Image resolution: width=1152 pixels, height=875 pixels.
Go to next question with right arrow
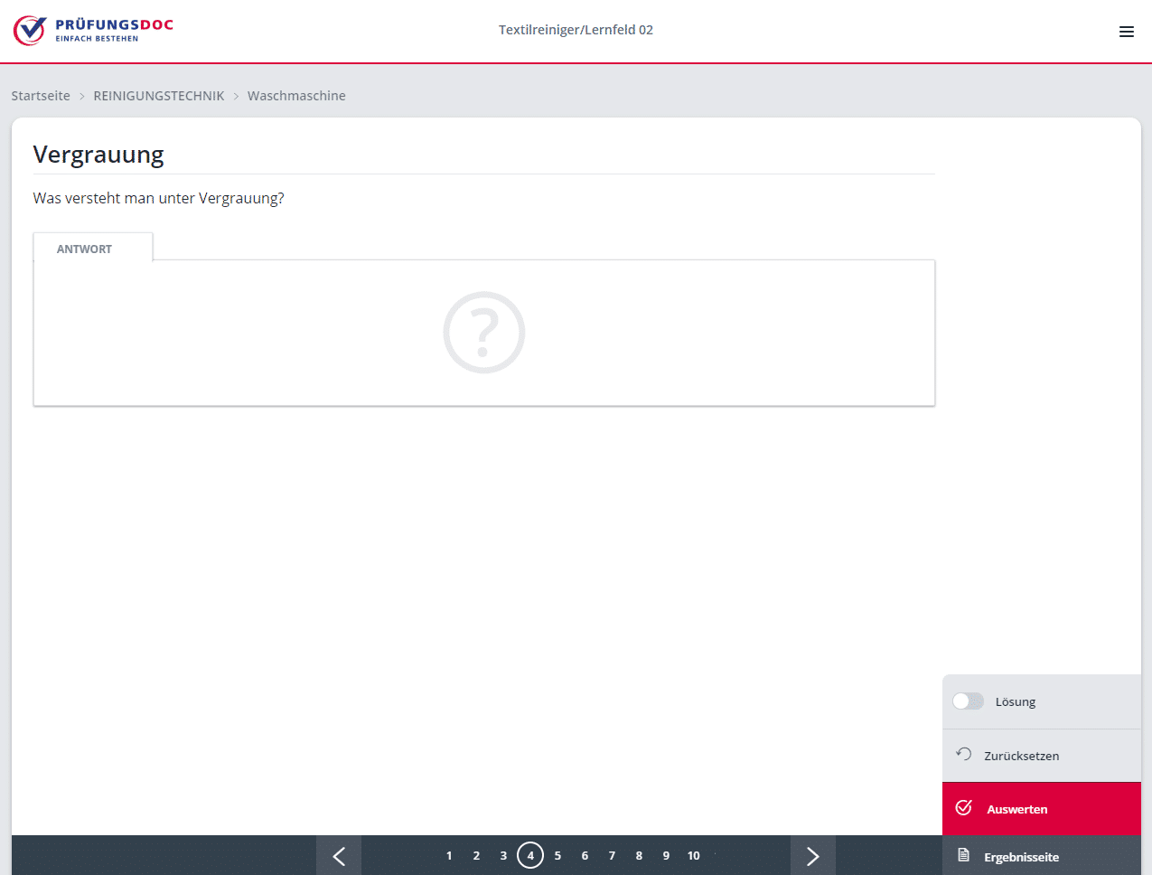tap(812, 856)
